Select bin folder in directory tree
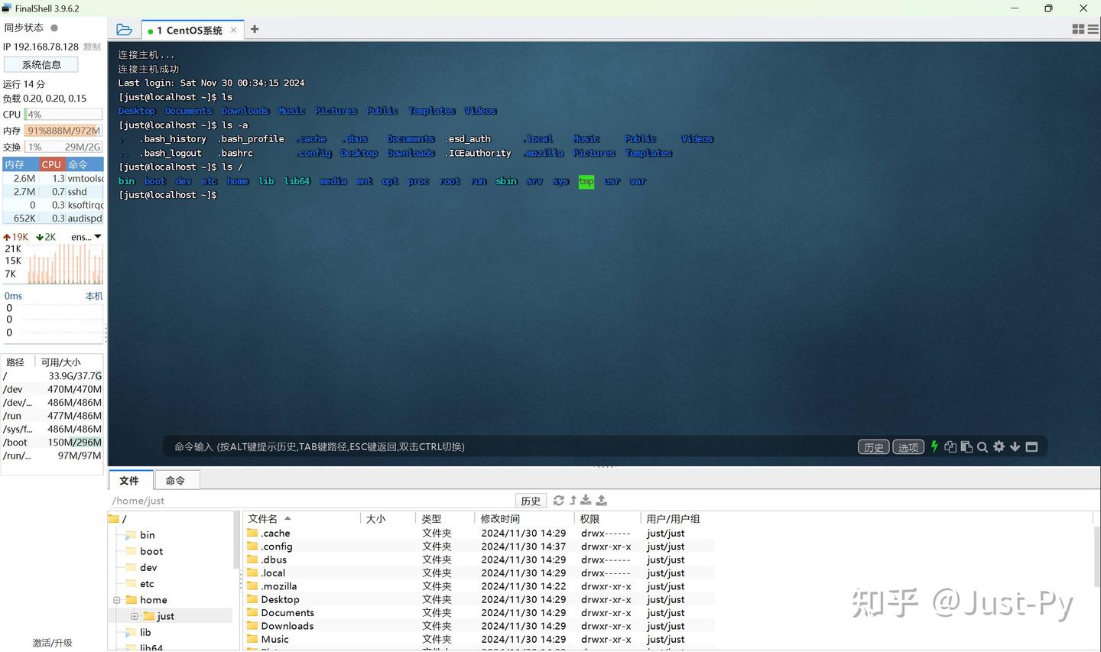 pyautogui.click(x=148, y=535)
